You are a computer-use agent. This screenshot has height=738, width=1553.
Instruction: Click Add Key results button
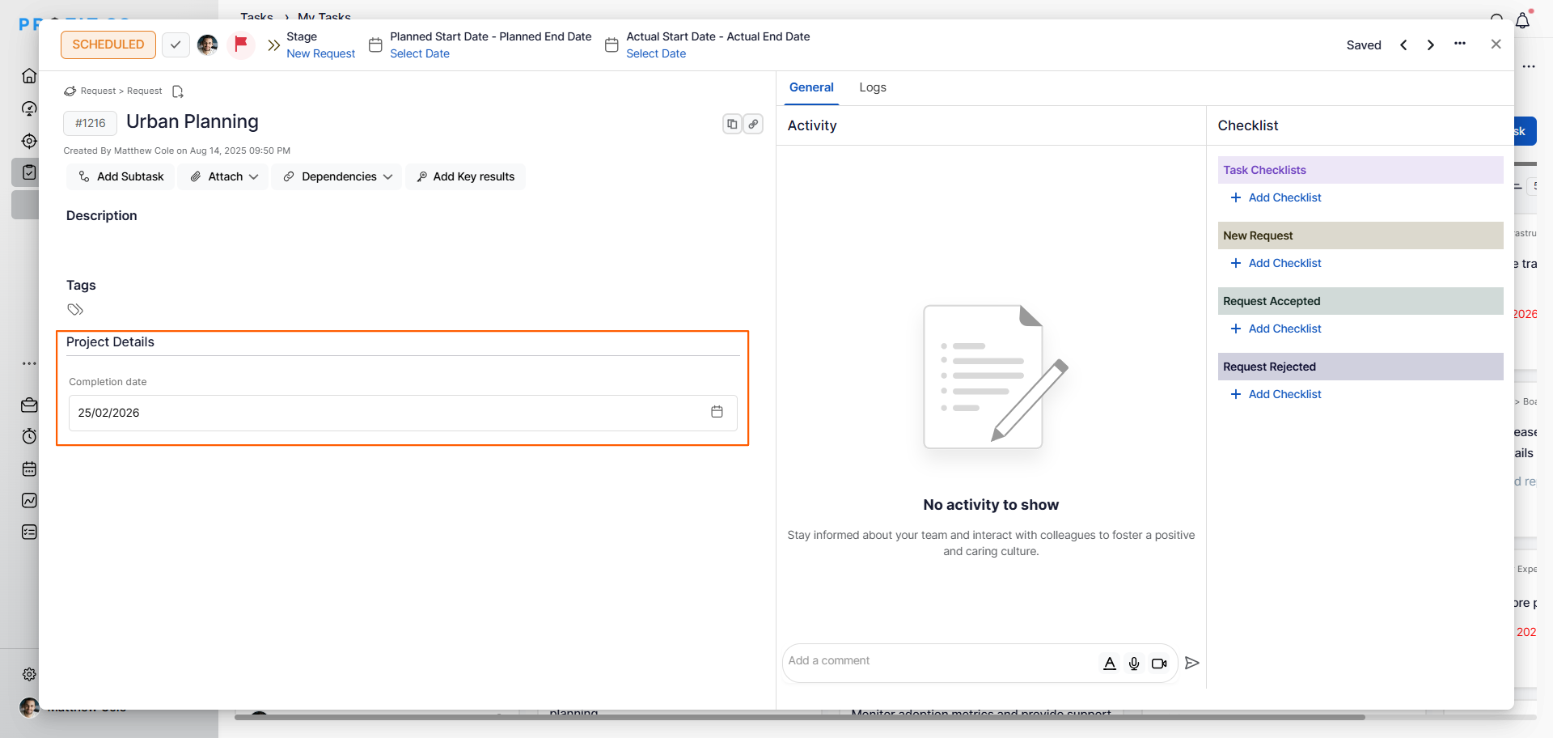point(465,176)
